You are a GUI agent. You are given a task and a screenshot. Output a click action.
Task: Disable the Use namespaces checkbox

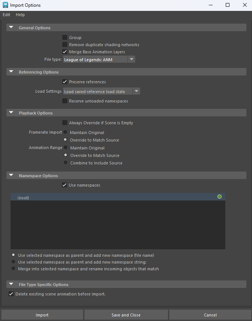coord(65,185)
